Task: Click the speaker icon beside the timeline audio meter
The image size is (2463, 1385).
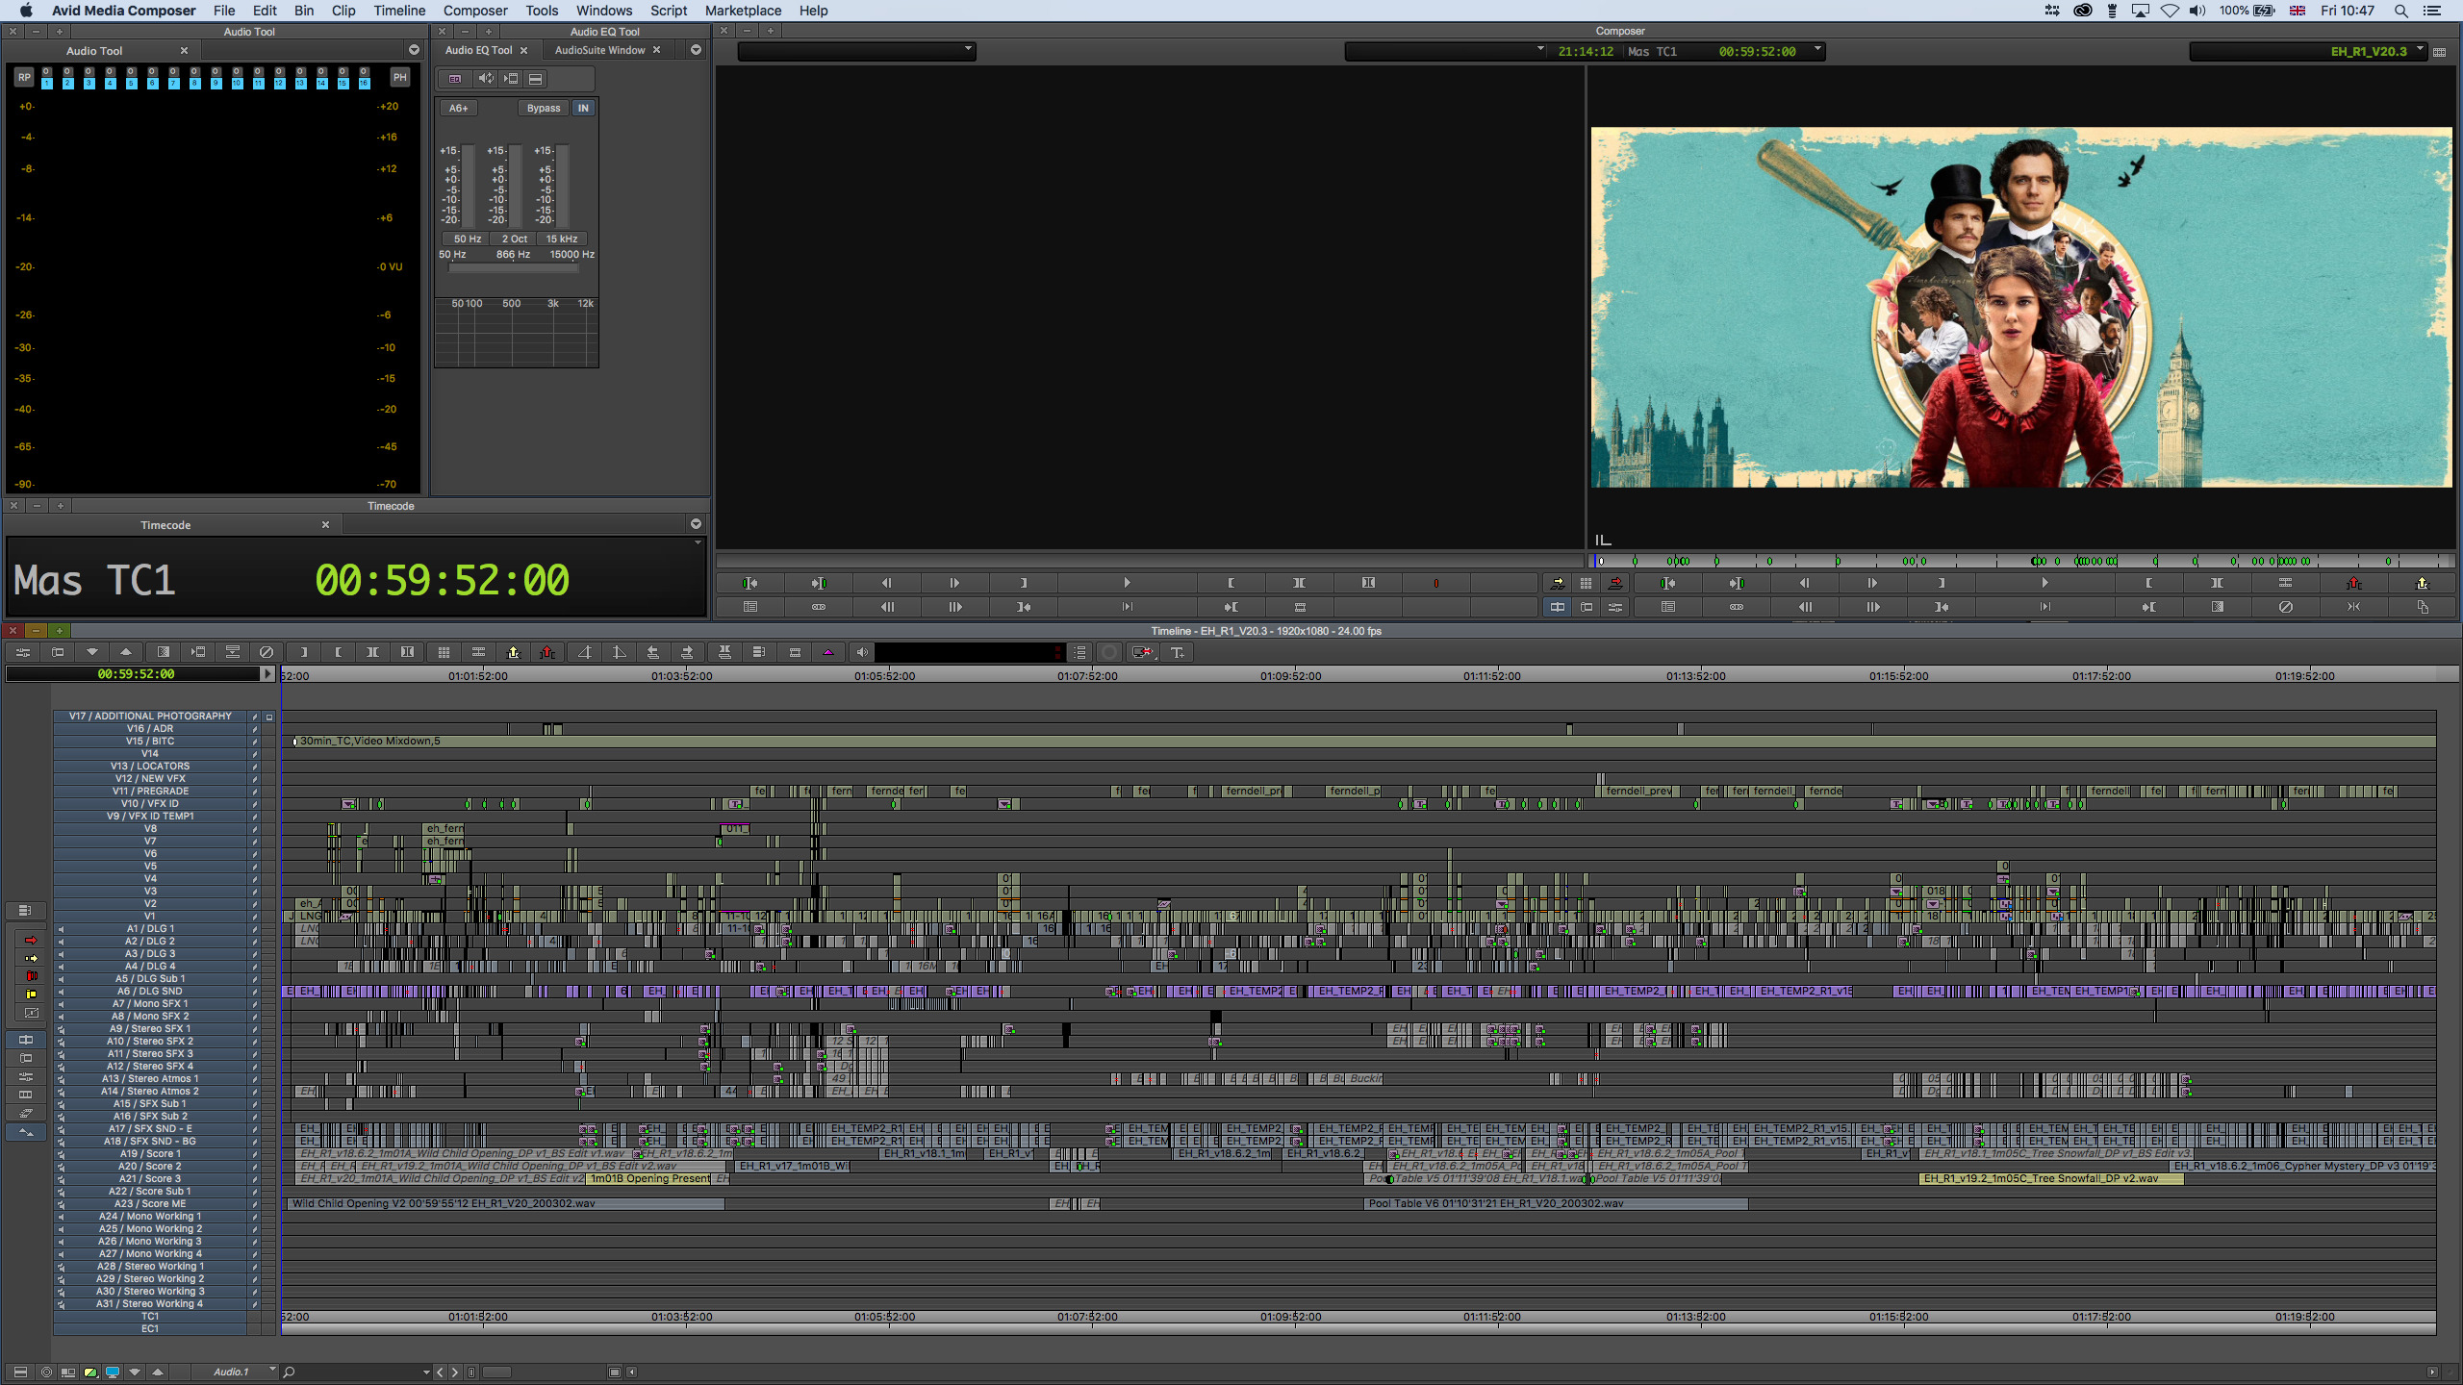Action: [x=862, y=652]
